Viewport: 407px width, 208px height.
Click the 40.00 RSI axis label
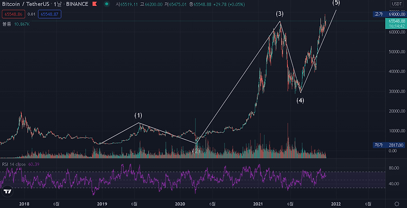coord(394,184)
